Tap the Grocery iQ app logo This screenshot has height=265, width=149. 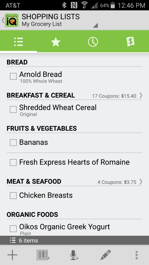(x=12, y=20)
